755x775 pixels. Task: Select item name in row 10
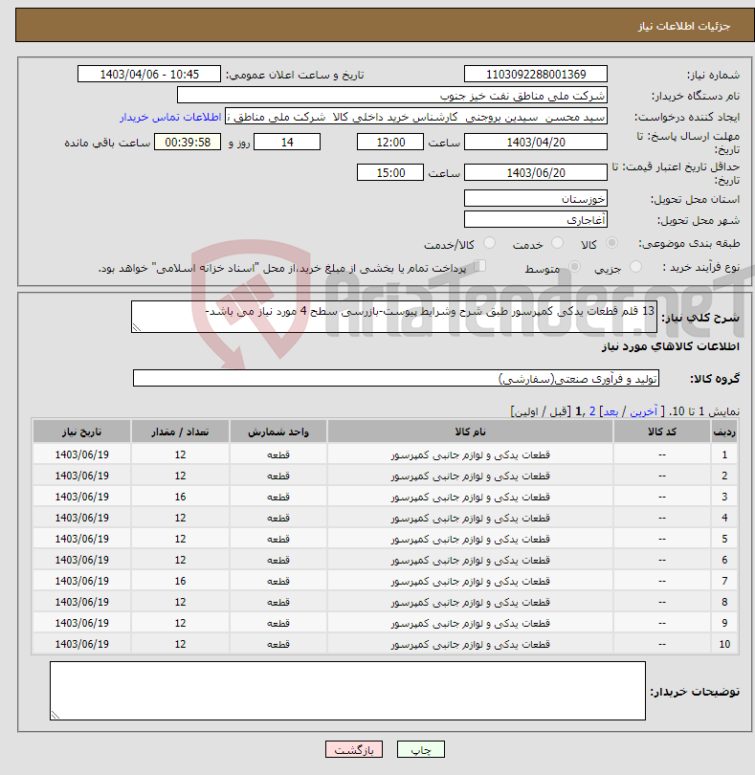click(x=470, y=644)
